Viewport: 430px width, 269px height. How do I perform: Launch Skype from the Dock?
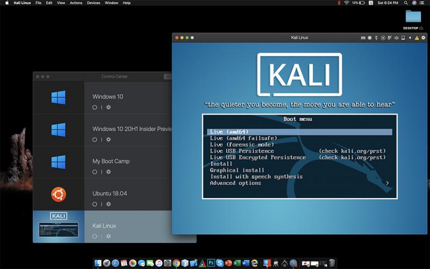220,263
